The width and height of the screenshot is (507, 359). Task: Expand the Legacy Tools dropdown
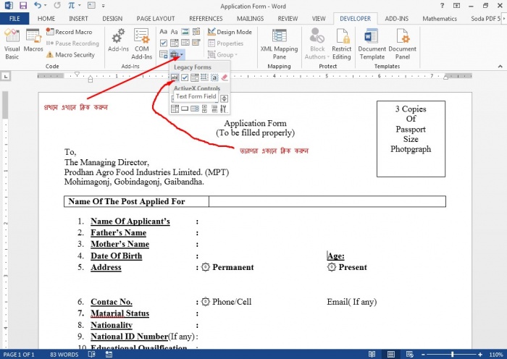point(177,55)
